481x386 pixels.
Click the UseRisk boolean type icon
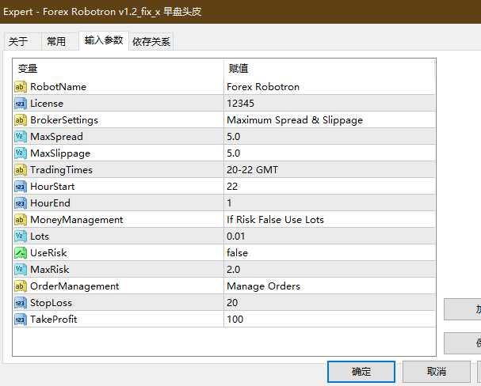(x=21, y=253)
